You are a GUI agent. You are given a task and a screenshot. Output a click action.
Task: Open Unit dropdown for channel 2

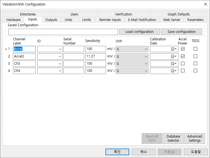pos(146,56)
